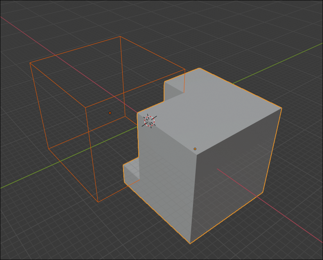Viewport: 323px width, 260px height.
Task: Click the solid cube's origin dot
Action: click(195, 149)
